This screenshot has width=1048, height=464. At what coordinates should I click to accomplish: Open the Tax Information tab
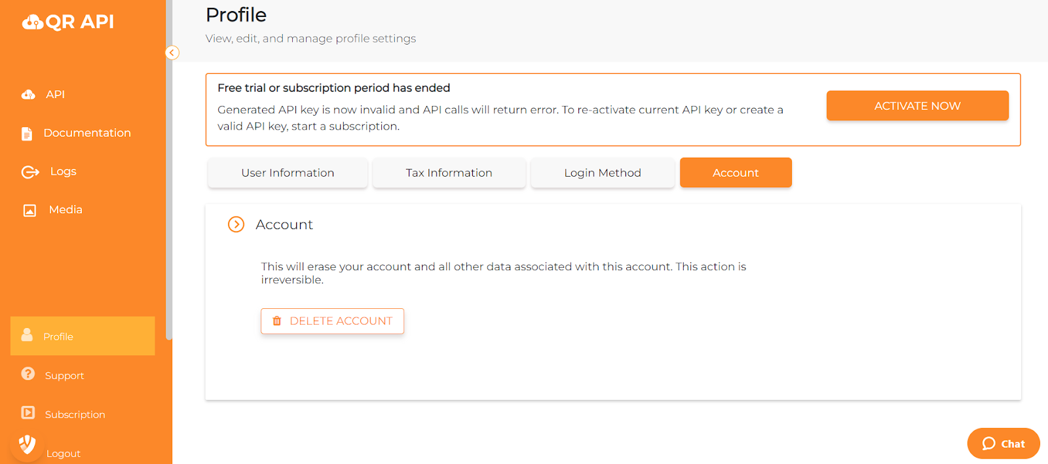(x=449, y=173)
